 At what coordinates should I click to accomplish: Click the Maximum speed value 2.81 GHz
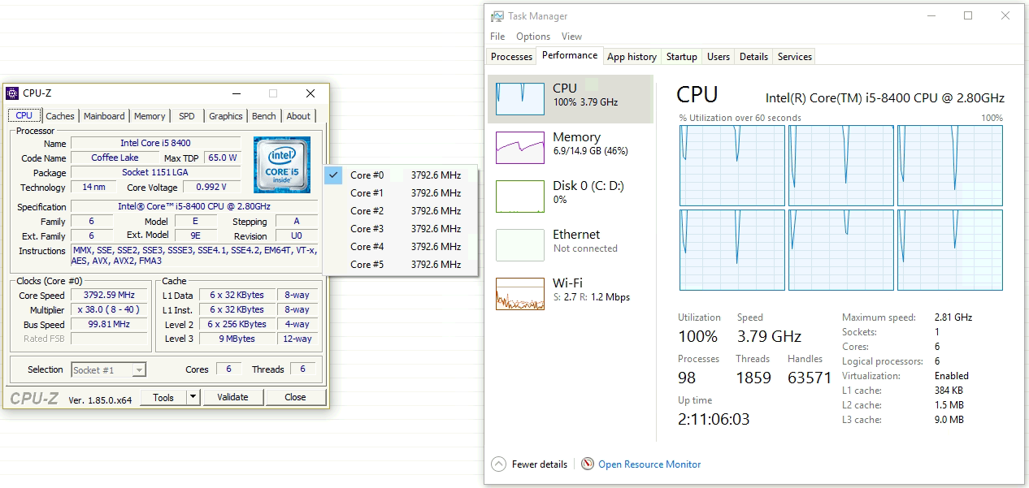coord(953,317)
